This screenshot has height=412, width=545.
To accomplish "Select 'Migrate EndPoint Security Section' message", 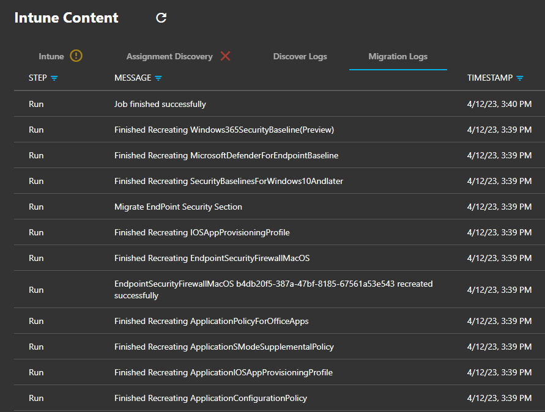I will 179,207.
